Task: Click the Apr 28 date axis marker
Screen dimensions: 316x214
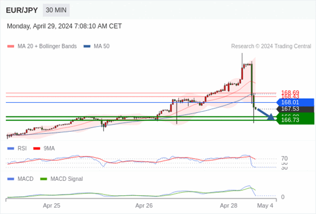Action: (229, 205)
